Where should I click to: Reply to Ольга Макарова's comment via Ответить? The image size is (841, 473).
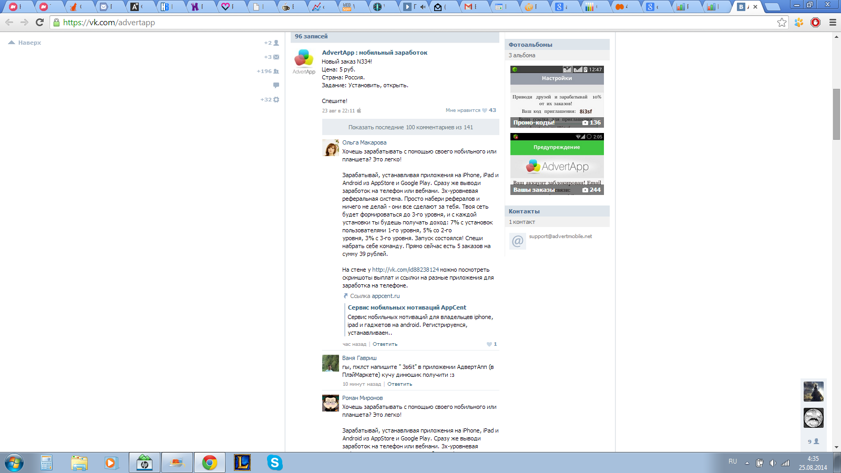(x=385, y=344)
